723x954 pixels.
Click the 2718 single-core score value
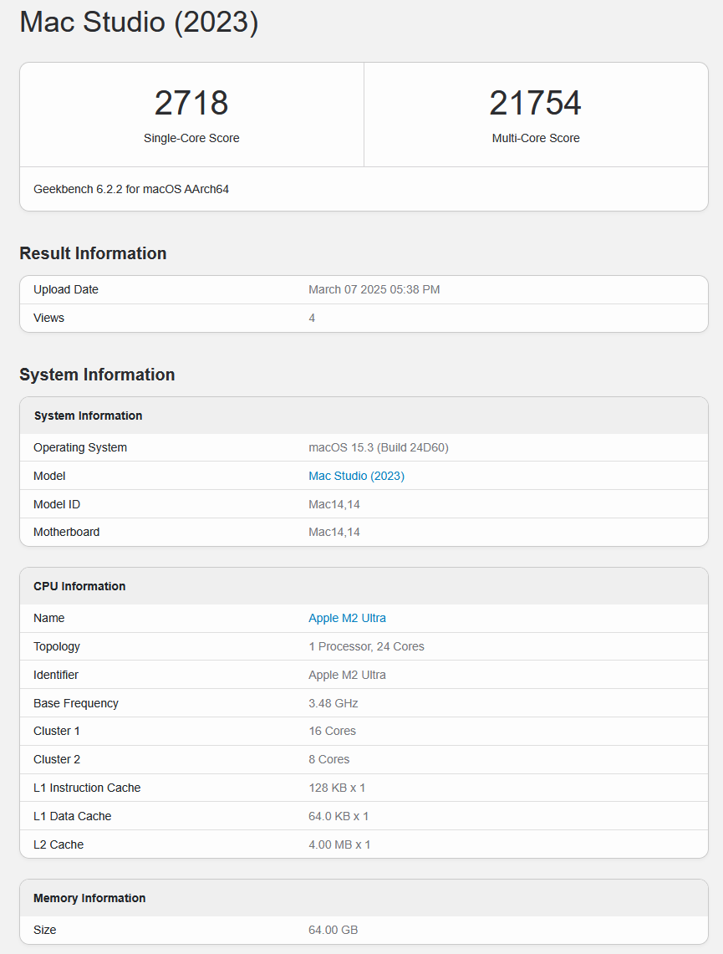191,103
